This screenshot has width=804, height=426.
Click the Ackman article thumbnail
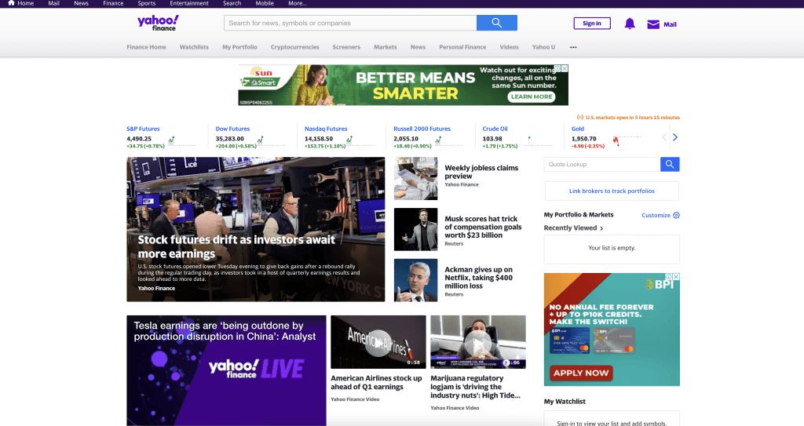tap(416, 280)
